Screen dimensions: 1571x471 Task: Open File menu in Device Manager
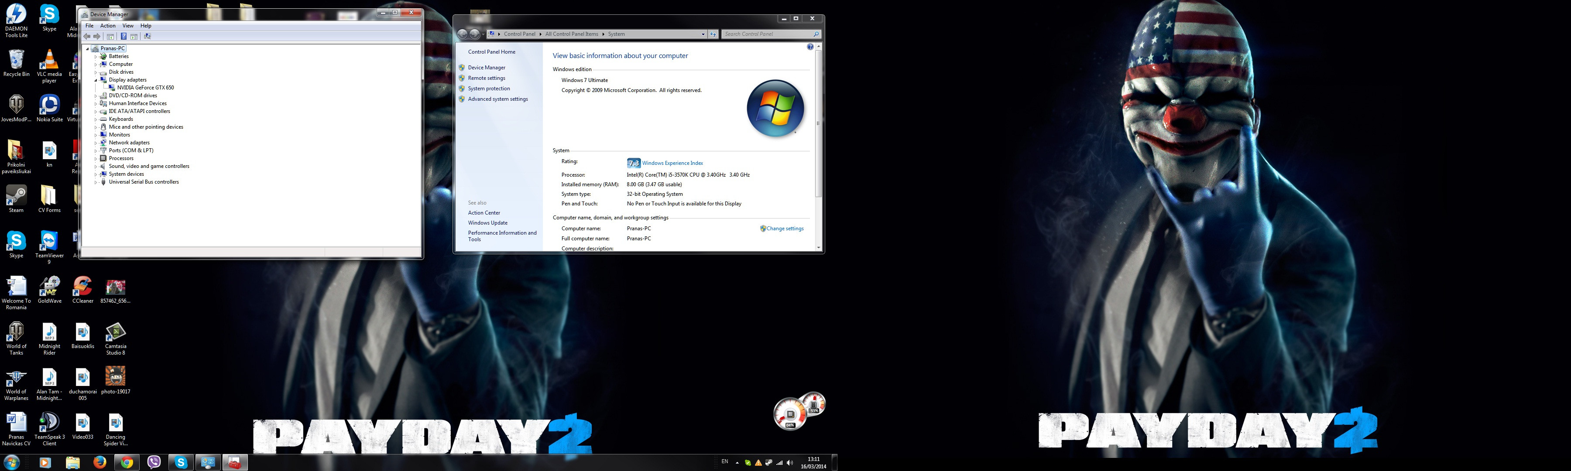[89, 26]
